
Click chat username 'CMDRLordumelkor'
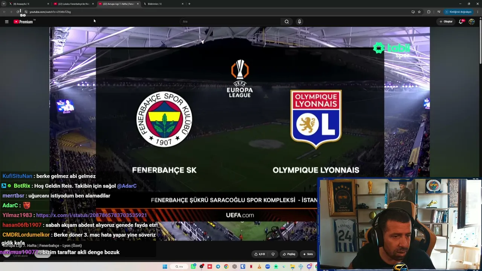(x=26, y=235)
